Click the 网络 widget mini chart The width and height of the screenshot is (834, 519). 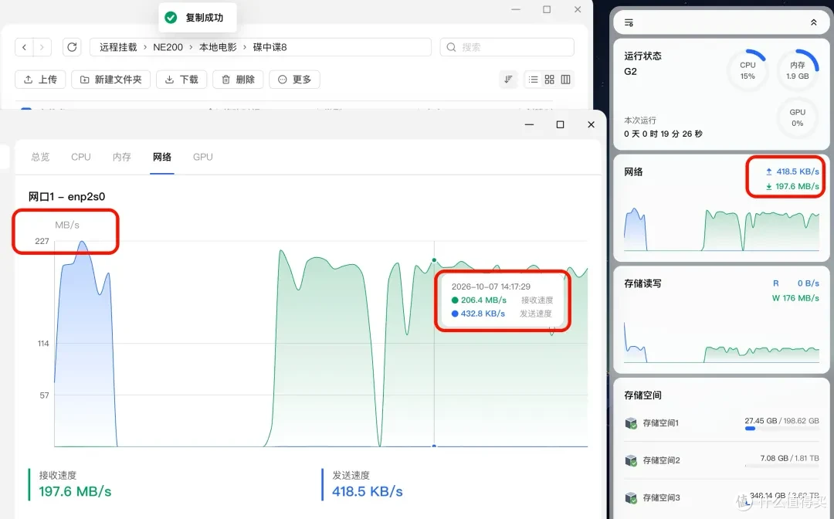[722, 229]
